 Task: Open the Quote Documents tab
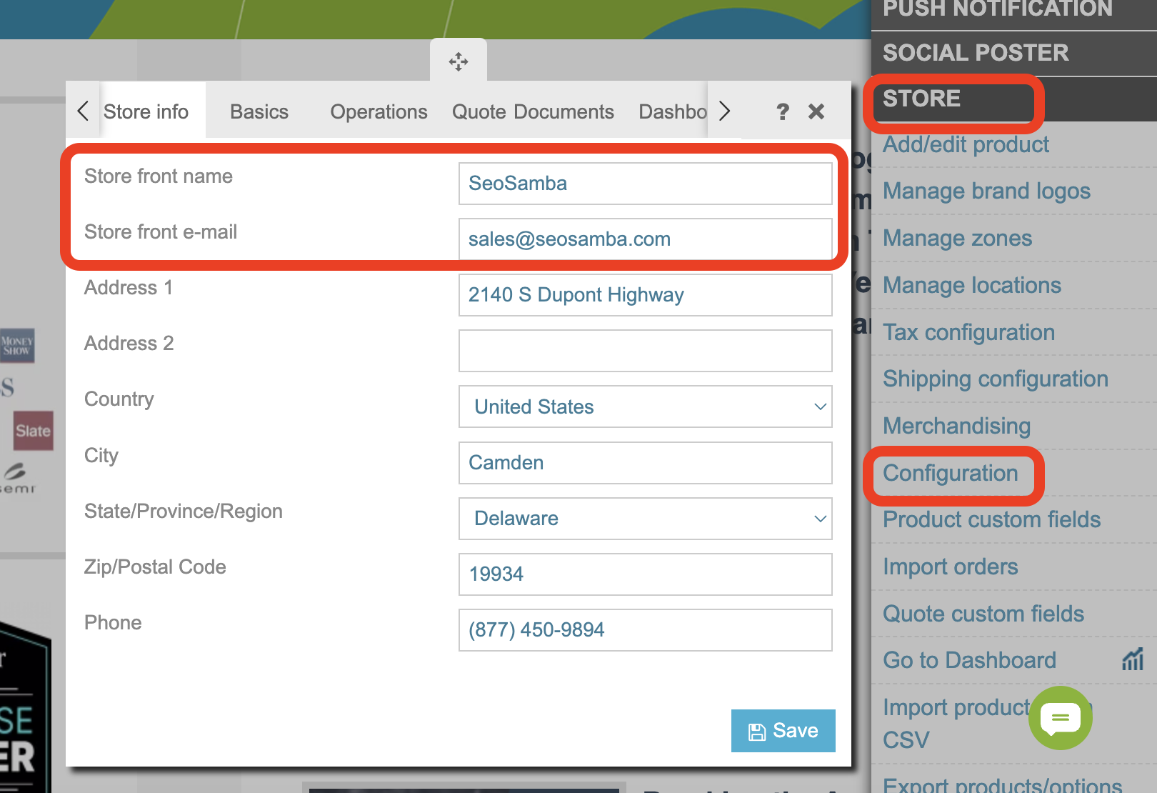click(x=533, y=111)
